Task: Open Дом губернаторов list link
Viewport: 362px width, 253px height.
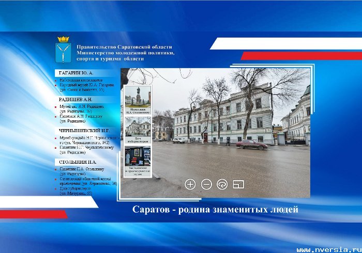Action: pos(76,191)
